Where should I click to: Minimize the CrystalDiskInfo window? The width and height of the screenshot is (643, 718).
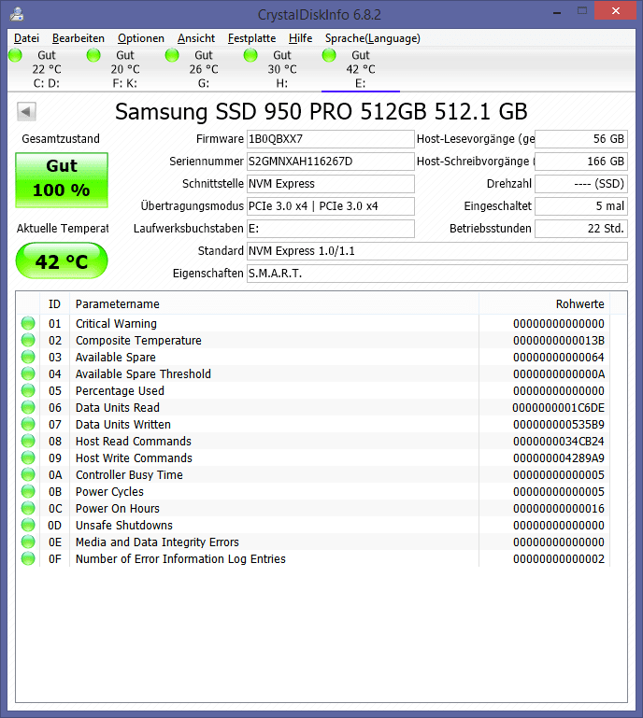[x=557, y=11]
